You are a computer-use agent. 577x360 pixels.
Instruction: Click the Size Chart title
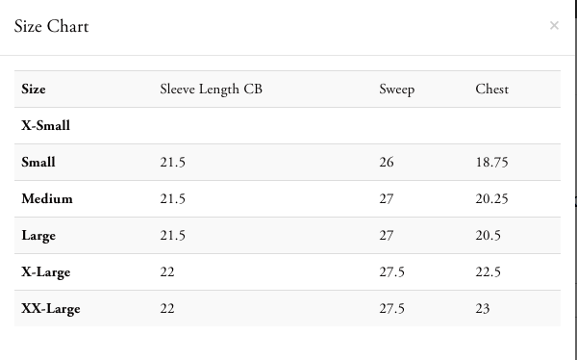tap(52, 26)
